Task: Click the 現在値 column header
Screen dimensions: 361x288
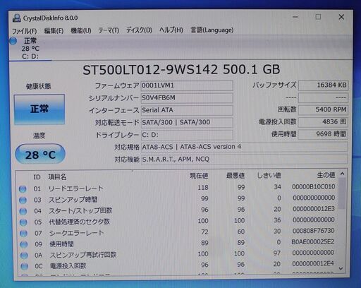Action: point(199,176)
